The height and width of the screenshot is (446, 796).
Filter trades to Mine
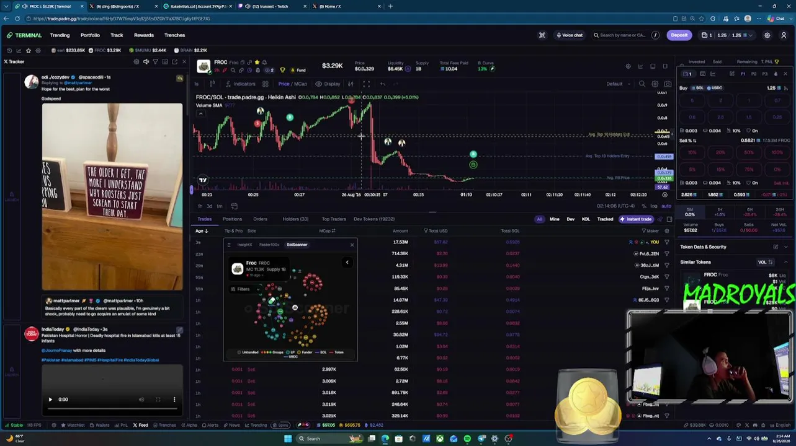click(554, 219)
